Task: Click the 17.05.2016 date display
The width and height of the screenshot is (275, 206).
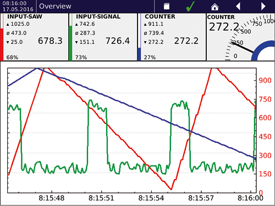Action: pyautogui.click(x=18, y=9)
